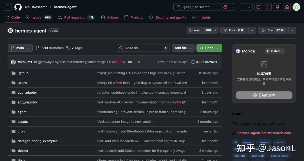The width and height of the screenshot is (304, 161).
Task: View the 7 Tags link
Action: click(x=74, y=48)
